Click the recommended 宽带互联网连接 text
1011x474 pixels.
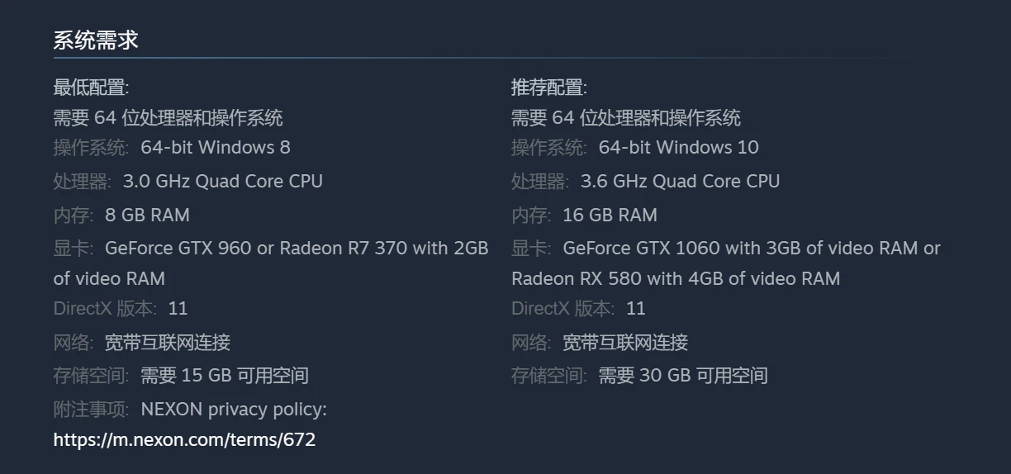pos(625,342)
